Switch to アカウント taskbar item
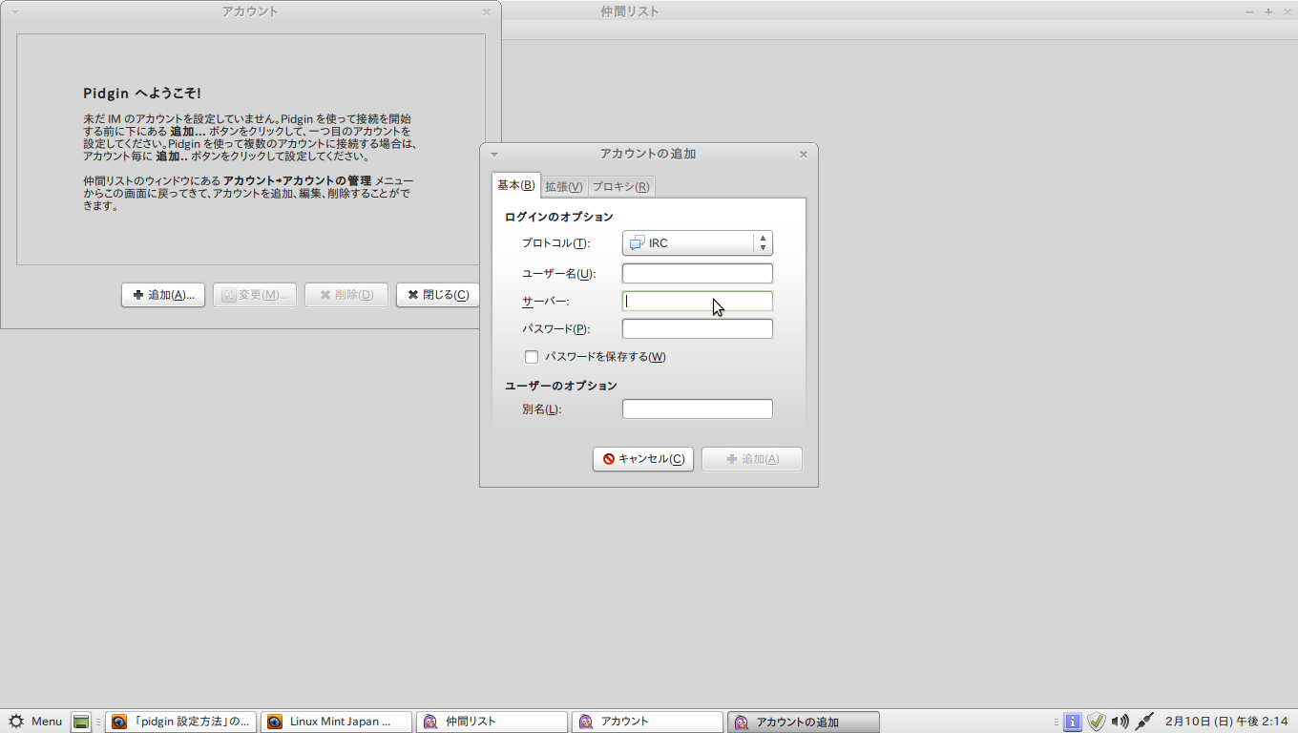Image resolution: width=1298 pixels, height=733 pixels. [x=647, y=722]
